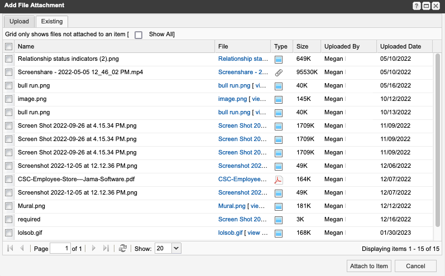Image resolution: width=445 pixels, height=276 pixels.
Task: Go to first page arrow
Action: pyautogui.click(x=11, y=248)
